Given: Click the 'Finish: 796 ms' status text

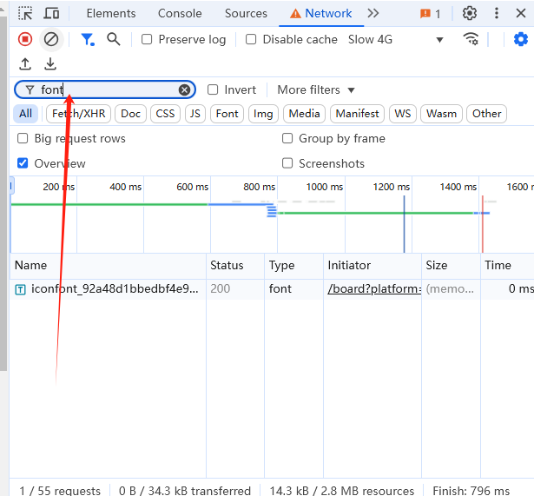Looking at the screenshot, I should (471, 491).
